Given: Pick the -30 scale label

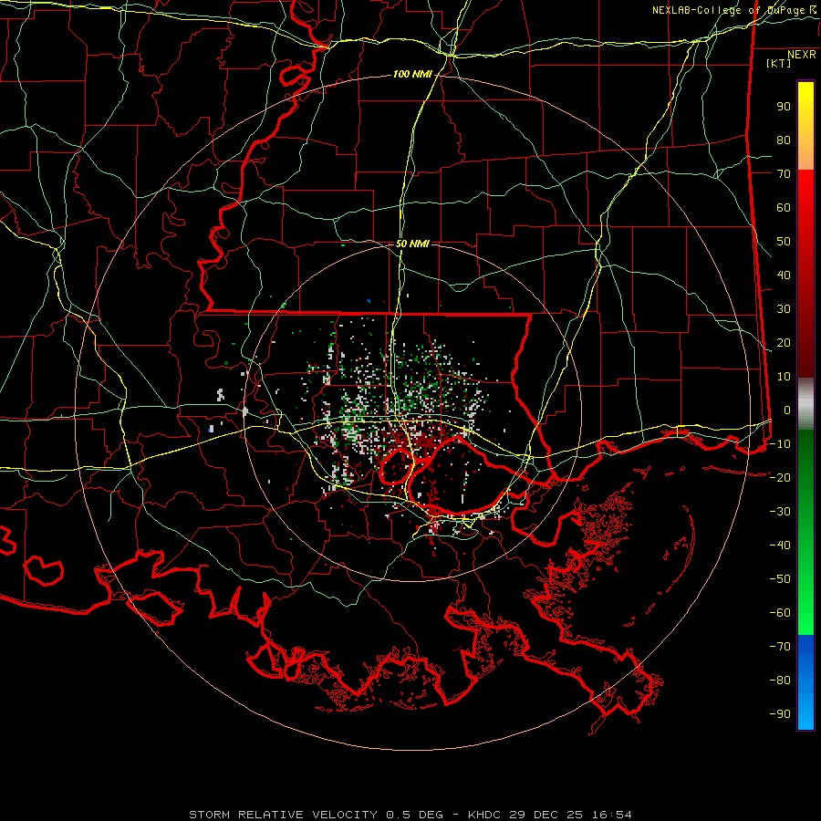Looking at the screenshot, I should pos(780,512).
